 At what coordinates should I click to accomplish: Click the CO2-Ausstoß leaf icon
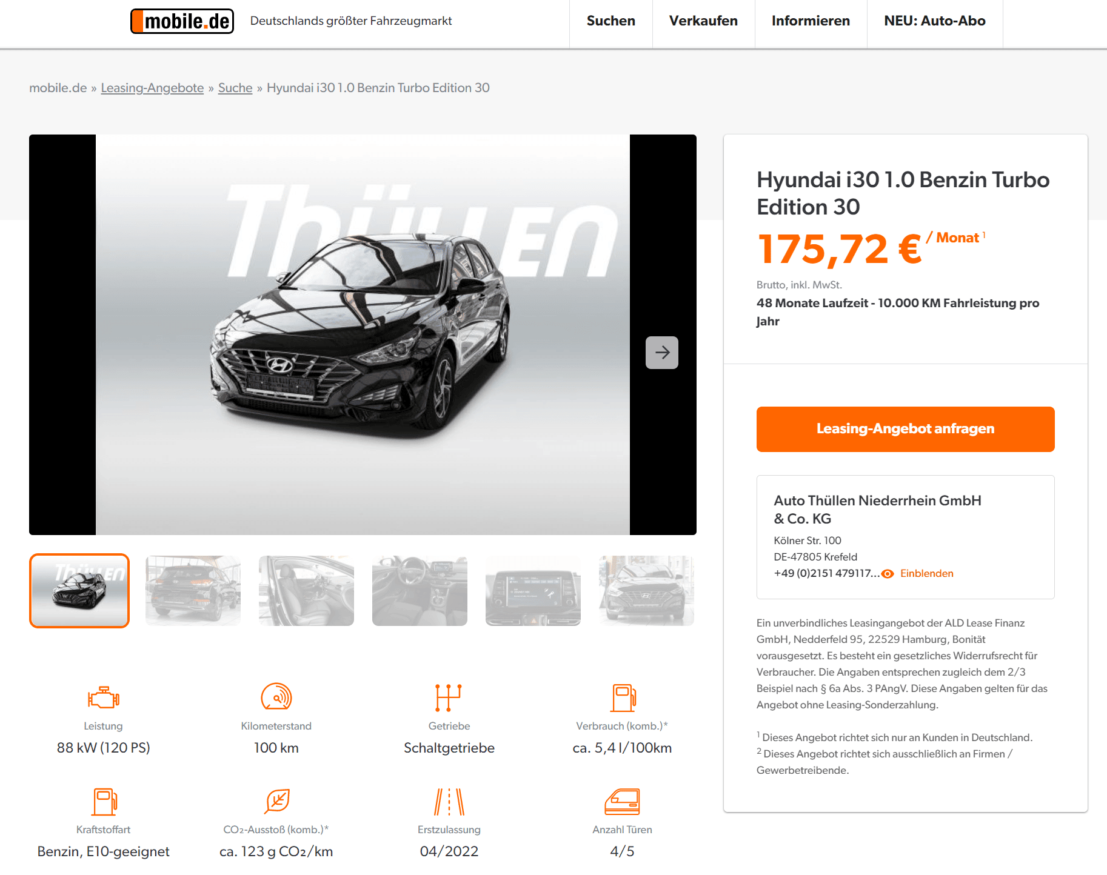tap(277, 801)
